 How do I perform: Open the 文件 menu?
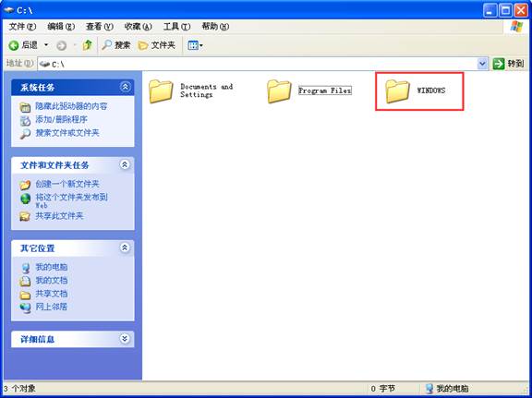[x=22, y=27]
